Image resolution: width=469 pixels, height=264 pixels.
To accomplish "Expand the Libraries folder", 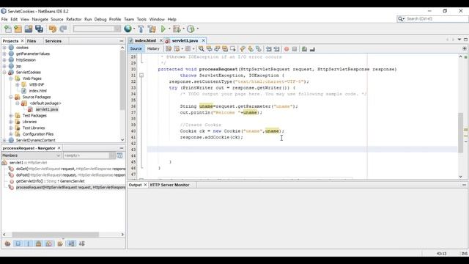I will pyautogui.click(x=11, y=122).
